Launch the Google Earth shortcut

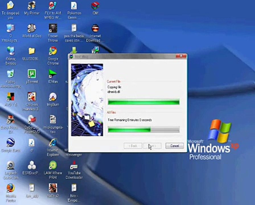coord(11,142)
